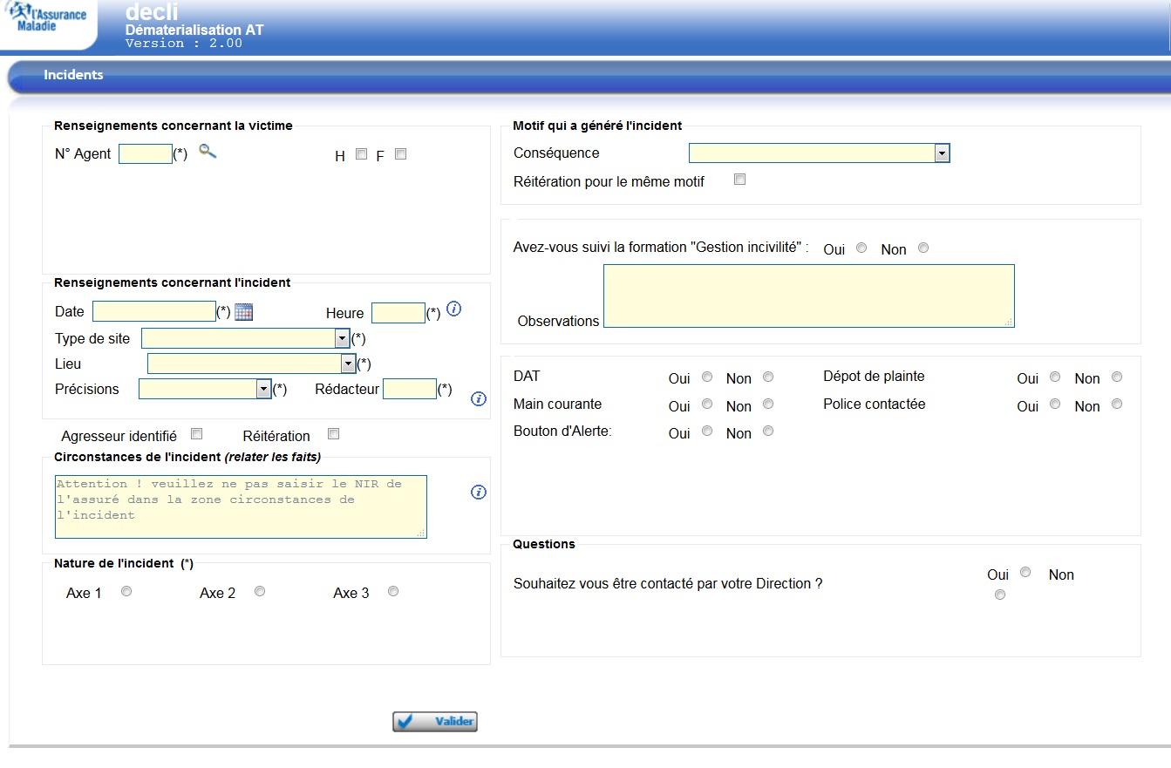Image resolution: width=1171 pixels, height=768 pixels.
Task: Click the info icon beside Circonstances textarea
Action: [478, 493]
